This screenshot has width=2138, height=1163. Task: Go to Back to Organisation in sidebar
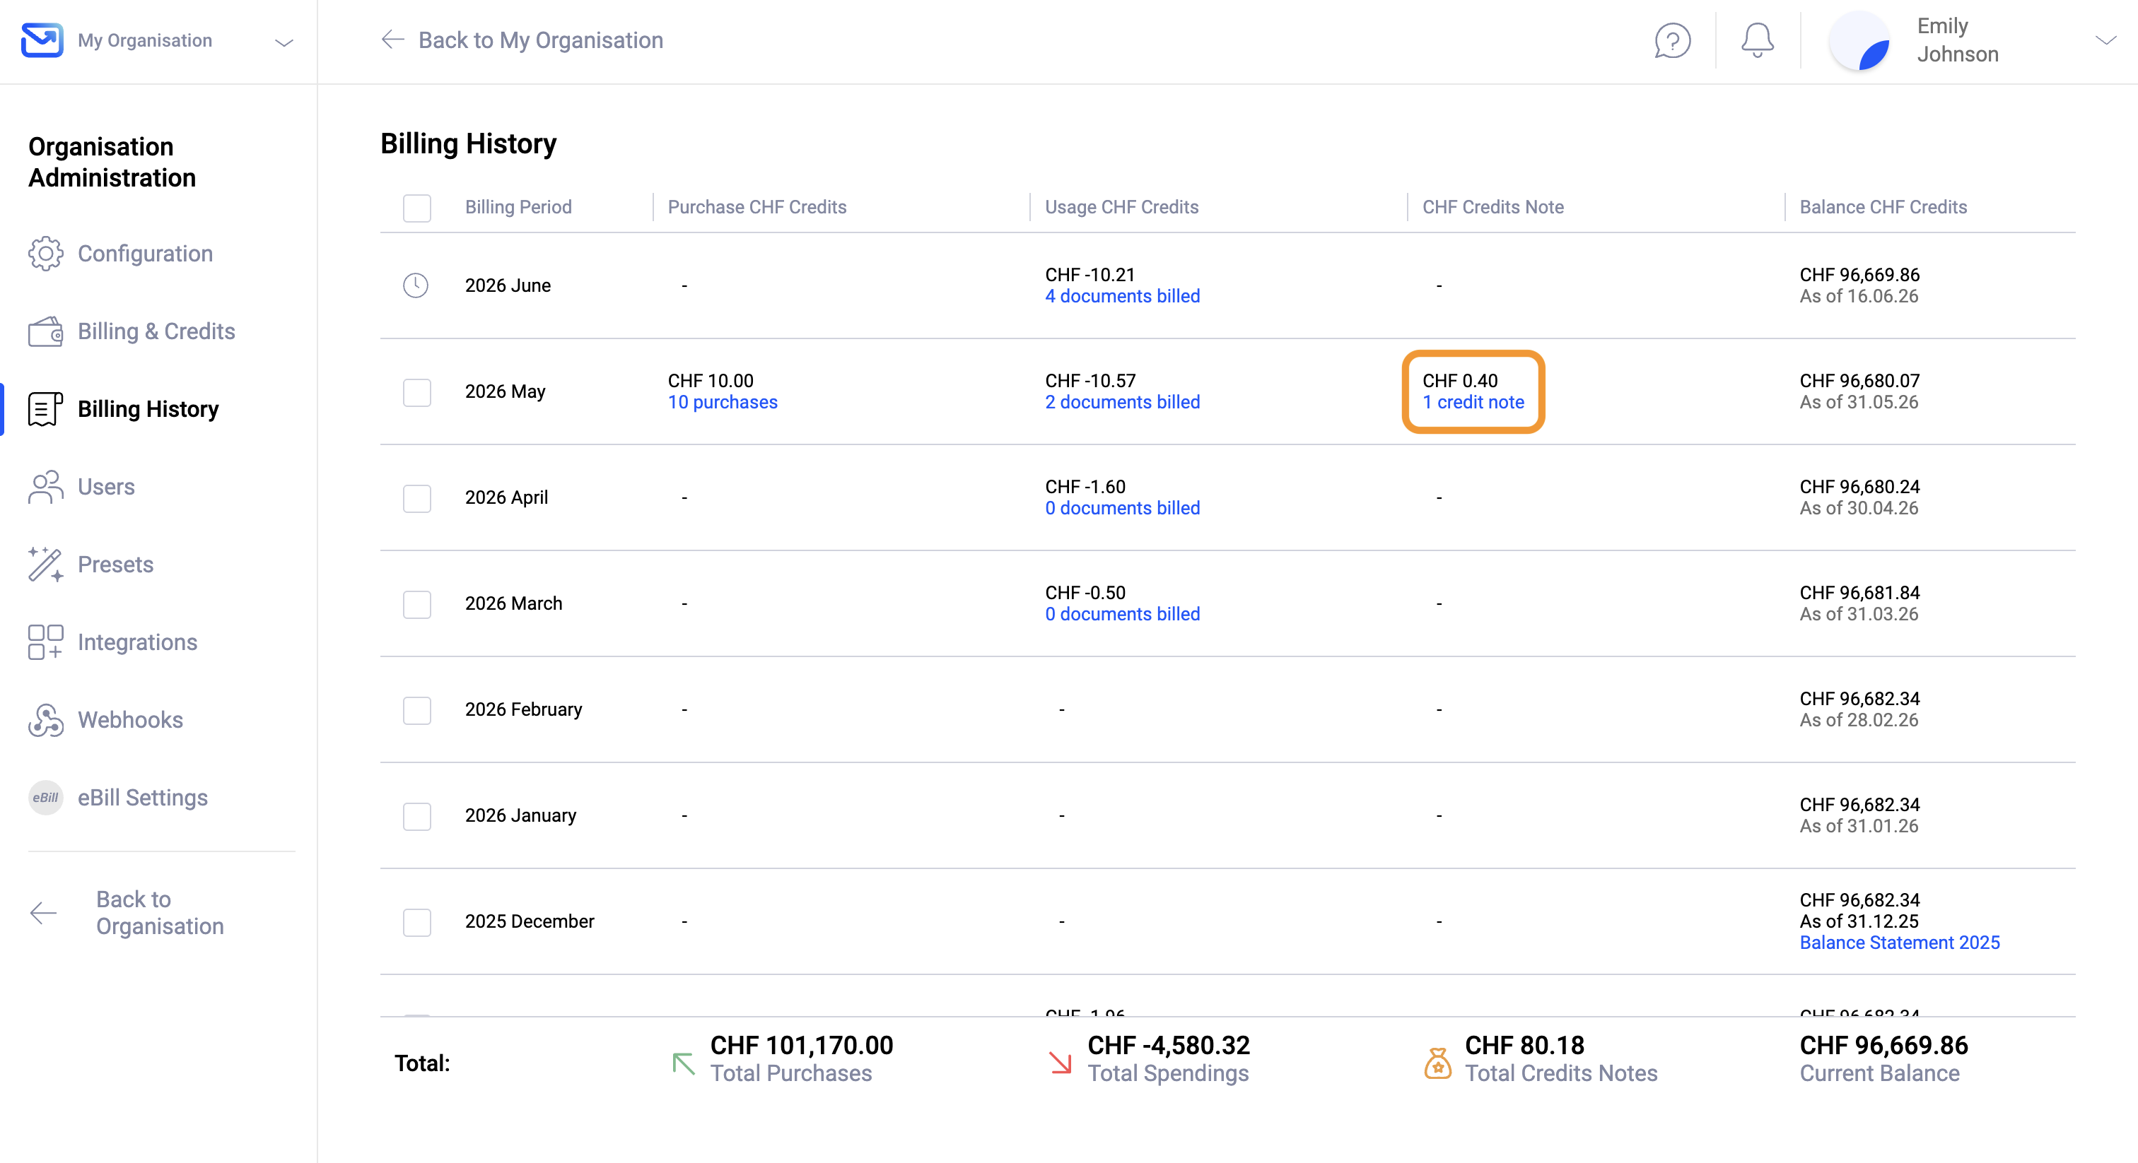tap(160, 914)
